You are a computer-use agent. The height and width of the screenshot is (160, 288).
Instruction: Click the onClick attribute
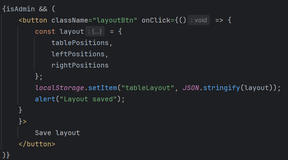tap(154, 20)
